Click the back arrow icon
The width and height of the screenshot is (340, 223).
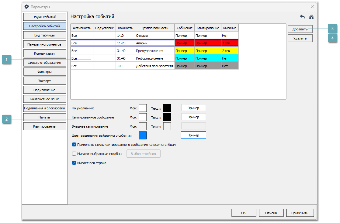(x=302, y=17)
